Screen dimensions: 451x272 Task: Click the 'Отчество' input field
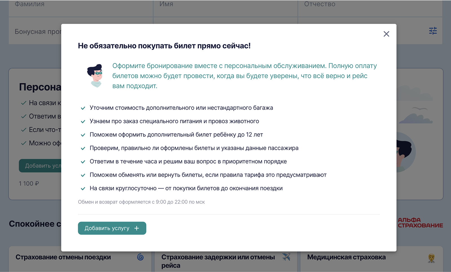point(370,8)
